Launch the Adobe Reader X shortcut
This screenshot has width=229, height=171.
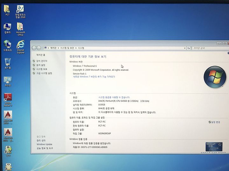pos(8,100)
